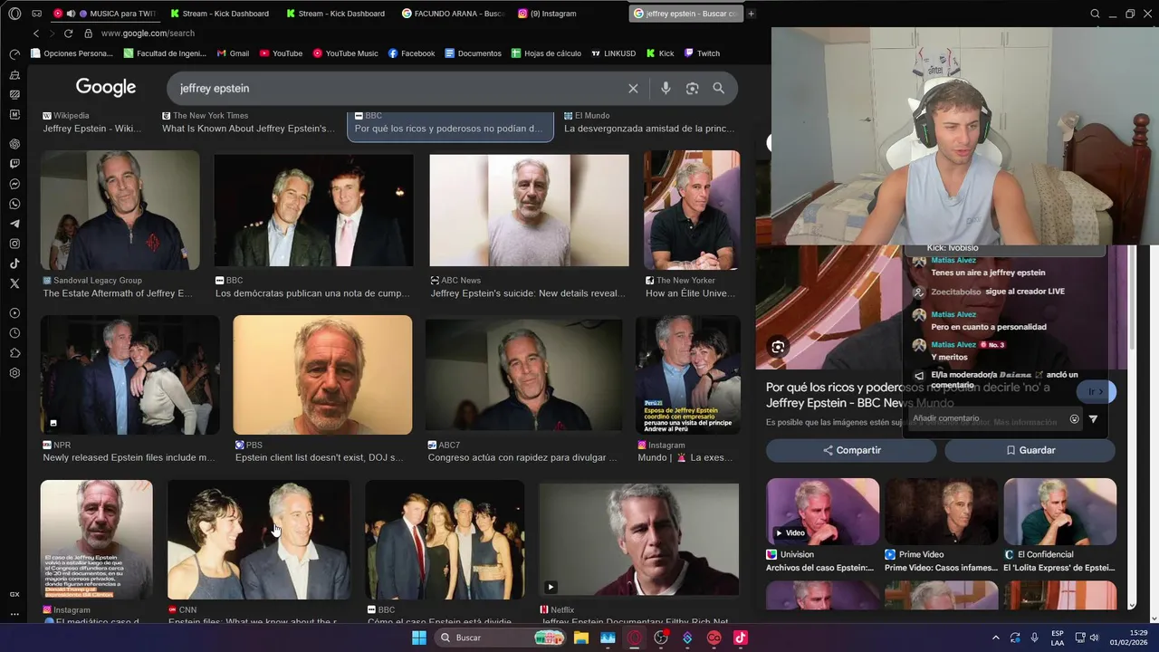This screenshot has height=652, width=1159.
Task: Open sidebar settings gear icon
Action: point(14,373)
